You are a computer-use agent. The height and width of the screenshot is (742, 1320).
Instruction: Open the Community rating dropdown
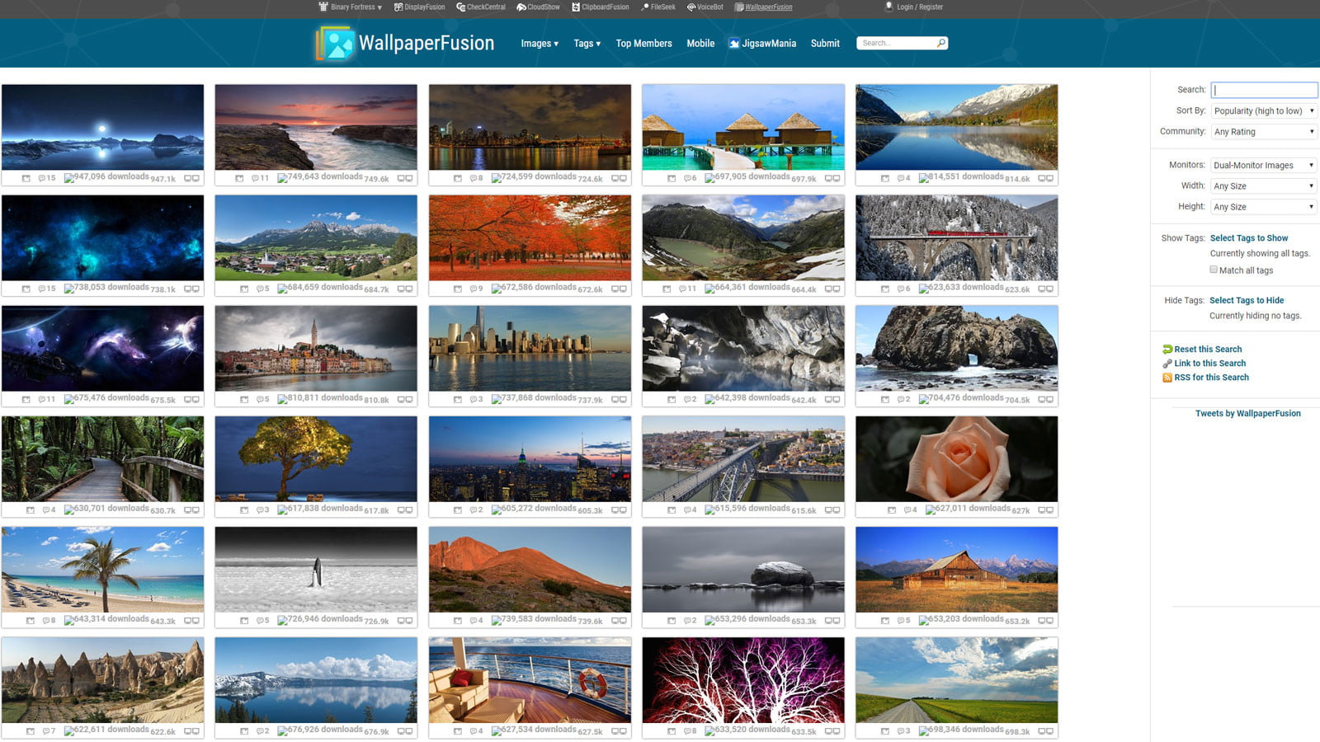[1263, 132]
